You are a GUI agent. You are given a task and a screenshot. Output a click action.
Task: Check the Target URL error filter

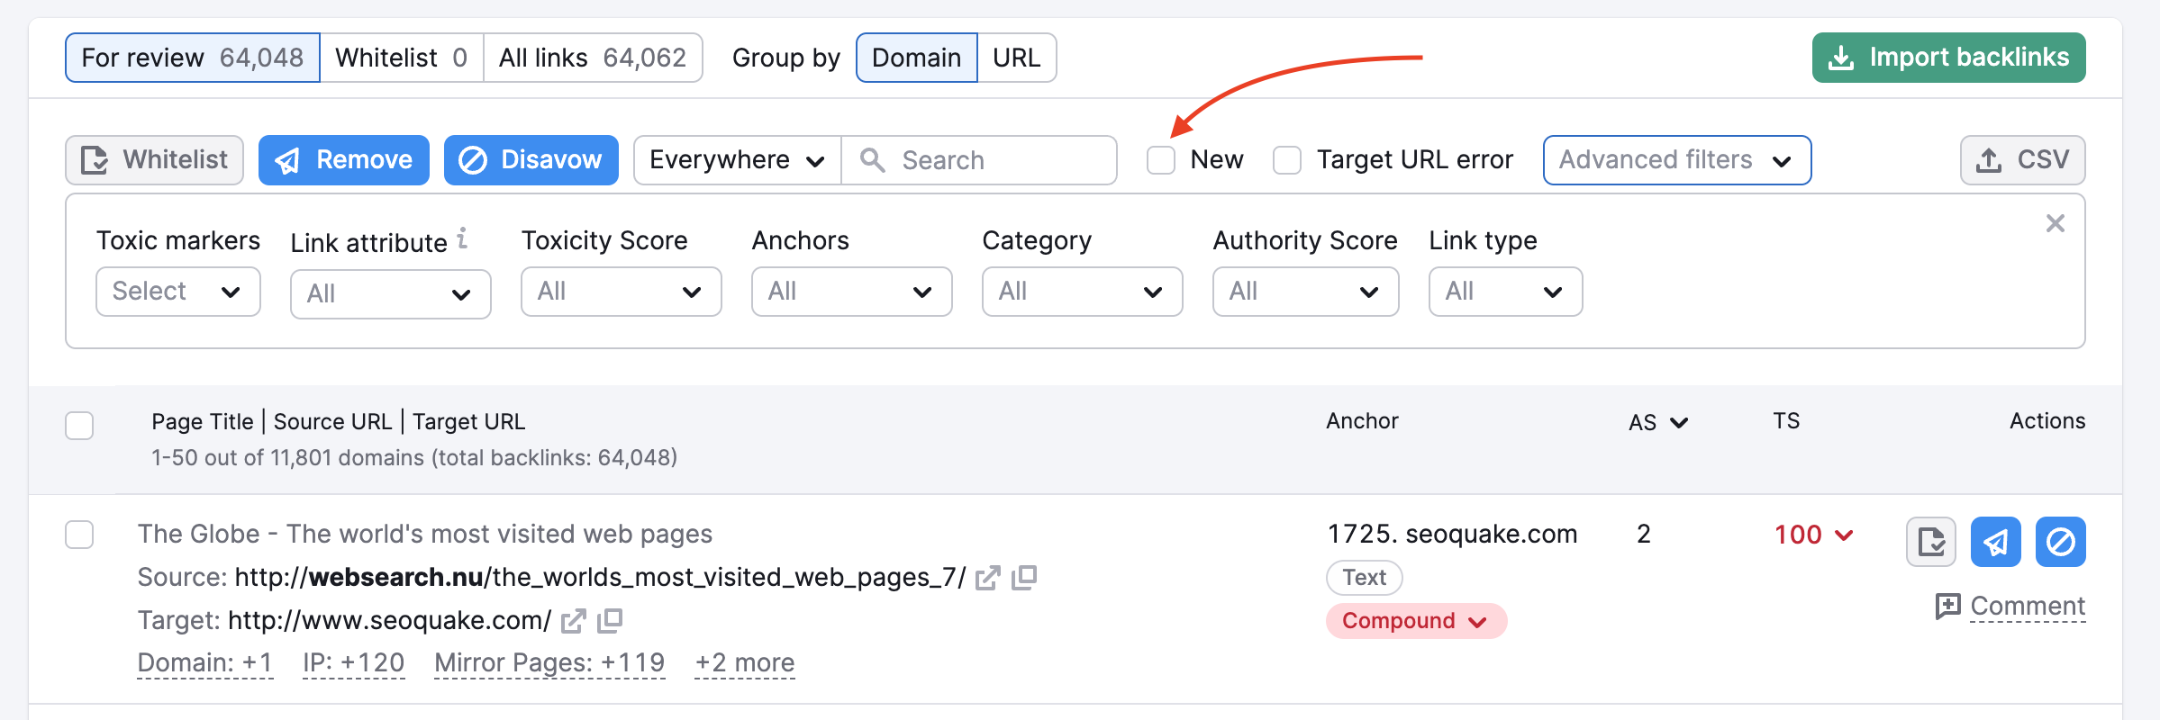[x=1286, y=160]
